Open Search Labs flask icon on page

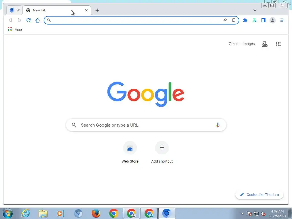(x=264, y=44)
